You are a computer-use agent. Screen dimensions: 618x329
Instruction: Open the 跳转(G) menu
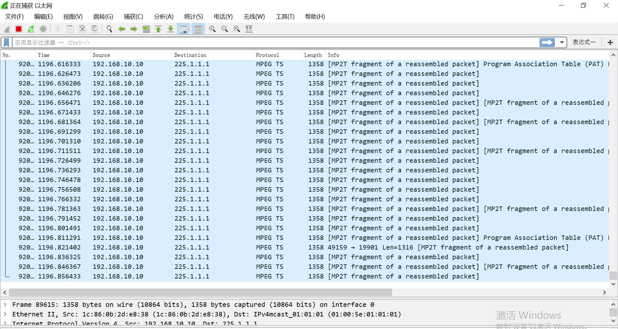point(103,17)
